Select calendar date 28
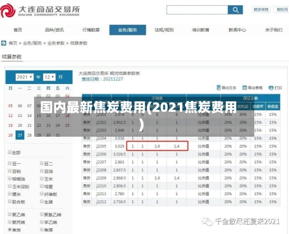The image size is (289, 234). coord(29,135)
